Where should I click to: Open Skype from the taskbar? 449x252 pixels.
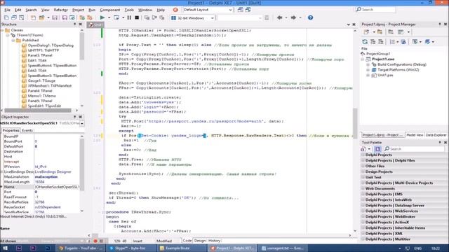(131, 248)
